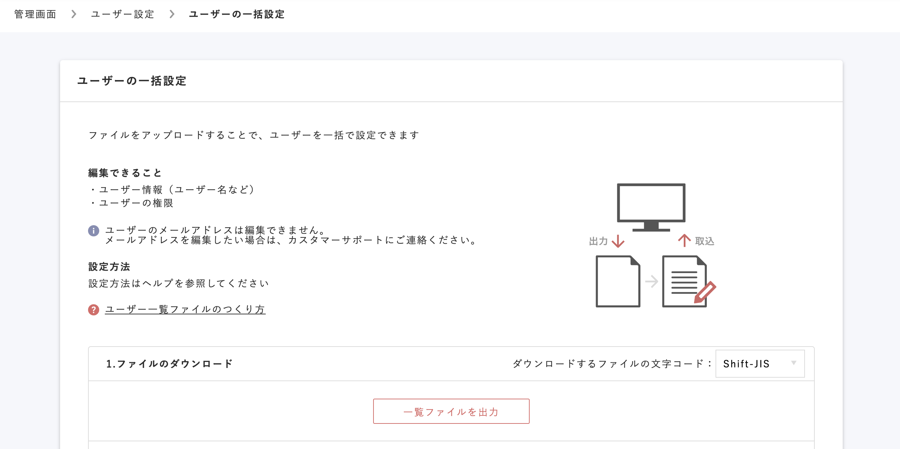Click the first breadcrumb chevron after 管理画面
900x449 pixels.
[74, 14]
